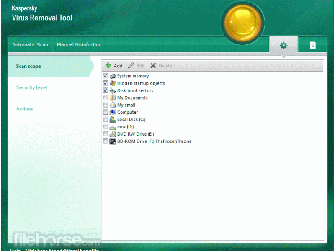Click the yellow status orb
The image size is (335, 251).
[243, 23]
